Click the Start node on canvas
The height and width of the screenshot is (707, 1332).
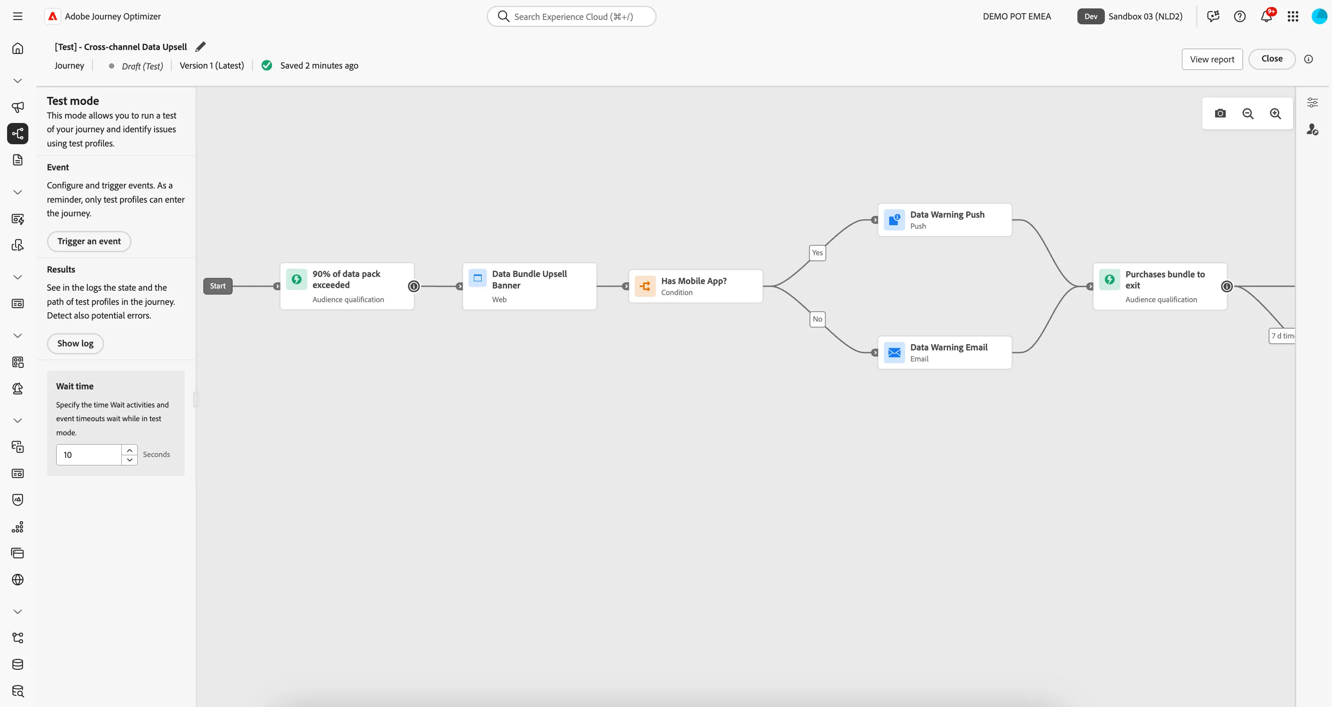[x=218, y=286]
